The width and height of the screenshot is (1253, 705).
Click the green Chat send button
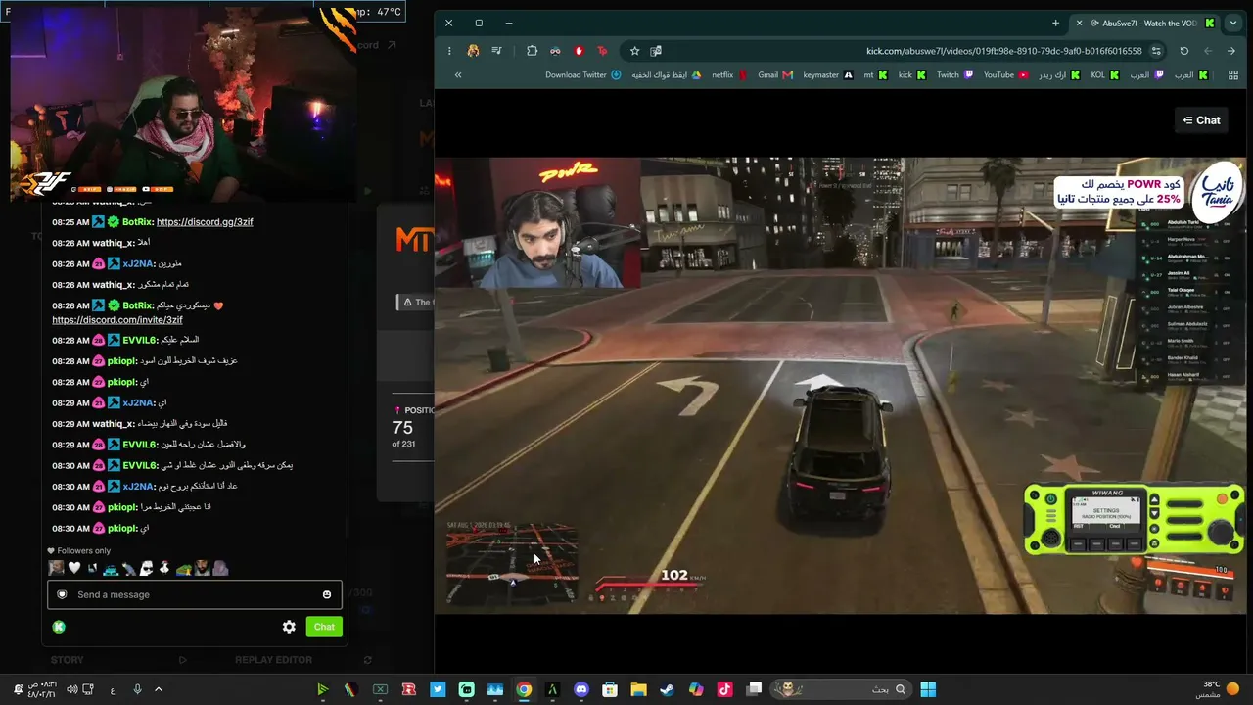pos(324,627)
